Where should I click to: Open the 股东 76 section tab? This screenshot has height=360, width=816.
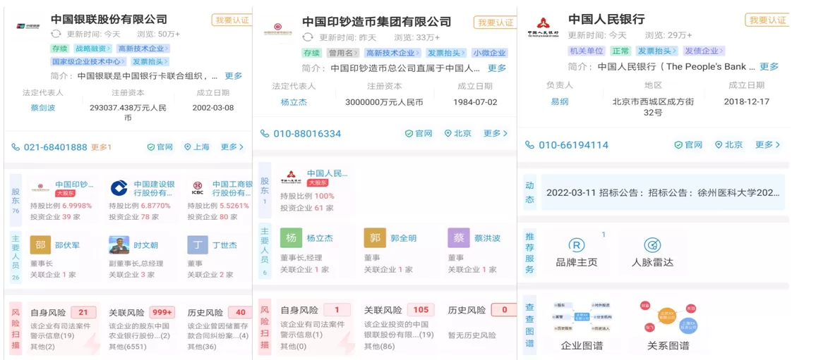16,199
